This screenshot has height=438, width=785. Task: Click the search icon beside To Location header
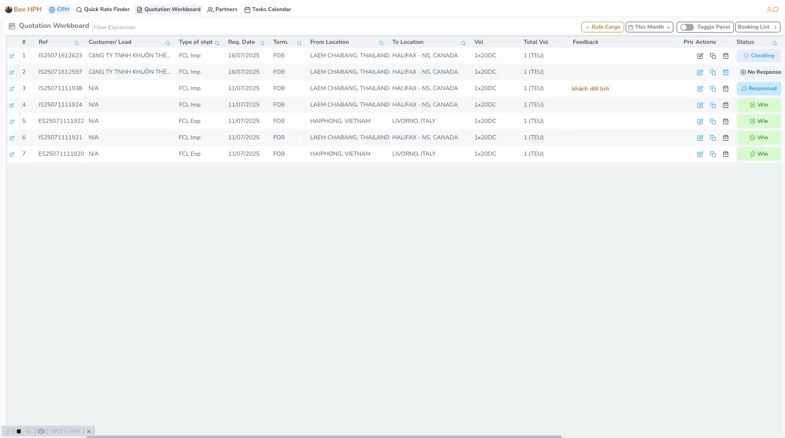click(x=463, y=43)
